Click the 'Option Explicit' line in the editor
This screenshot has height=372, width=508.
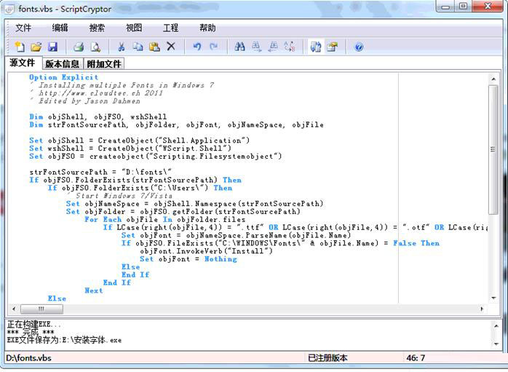(63, 77)
